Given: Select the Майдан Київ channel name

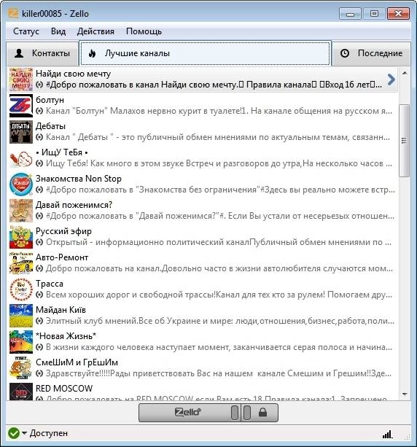Looking at the screenshot, I should tap(61, 310).
